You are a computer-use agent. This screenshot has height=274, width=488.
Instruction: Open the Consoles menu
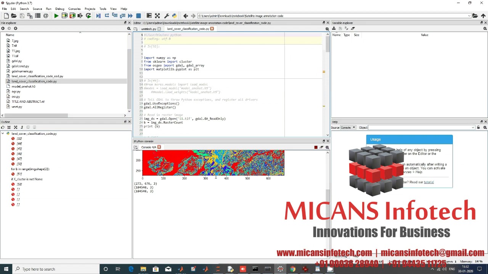pos(74,9)
